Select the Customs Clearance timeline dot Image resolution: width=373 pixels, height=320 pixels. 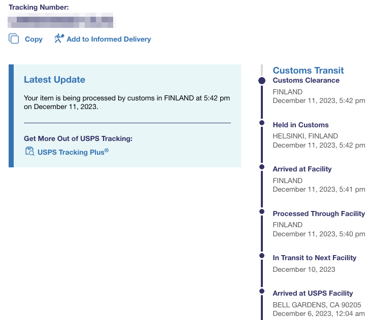coord(262,81)
